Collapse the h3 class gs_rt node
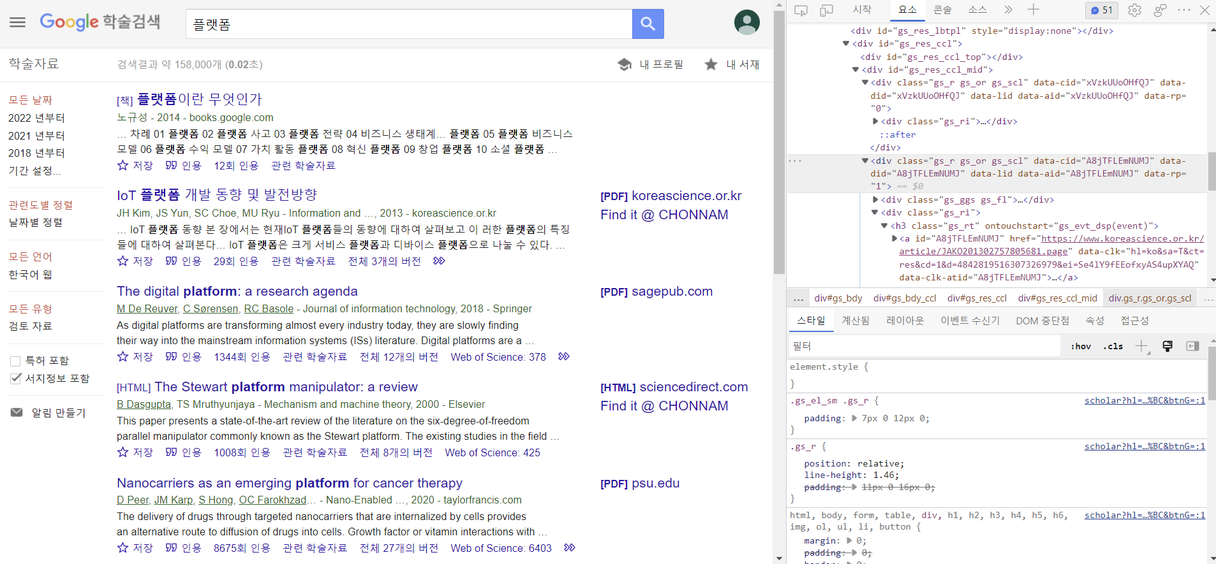Viewport: 1216px width, 564px height. click(x=884, y=226)
